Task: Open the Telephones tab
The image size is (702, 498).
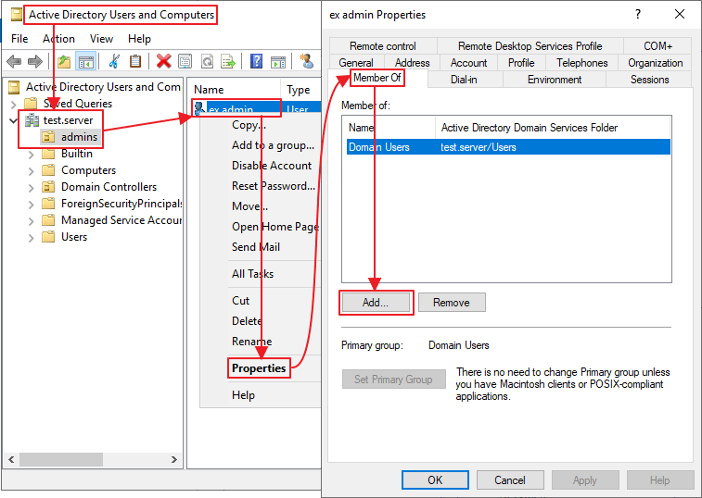Action: pos(581,63)
